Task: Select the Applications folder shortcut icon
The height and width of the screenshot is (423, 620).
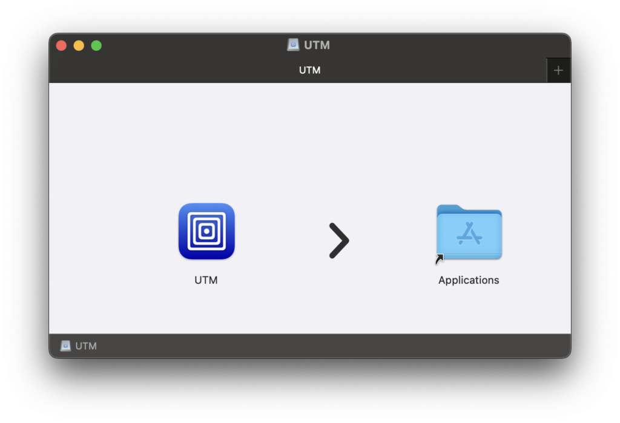Action: 469,232
